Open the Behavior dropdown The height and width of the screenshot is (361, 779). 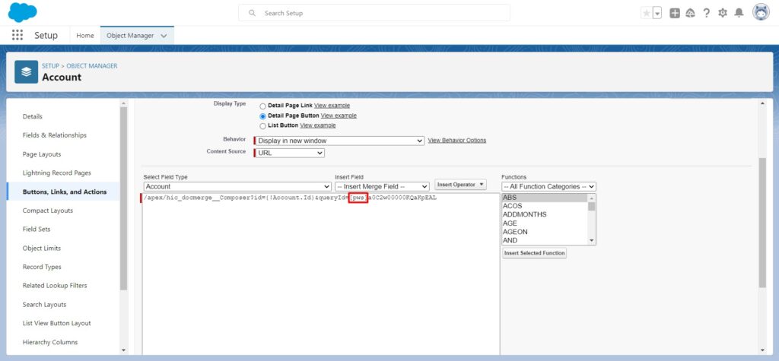(x=340, y=141)
